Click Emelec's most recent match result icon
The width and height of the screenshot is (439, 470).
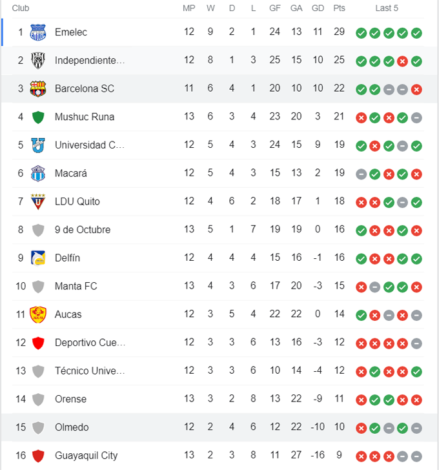(416, 33)
